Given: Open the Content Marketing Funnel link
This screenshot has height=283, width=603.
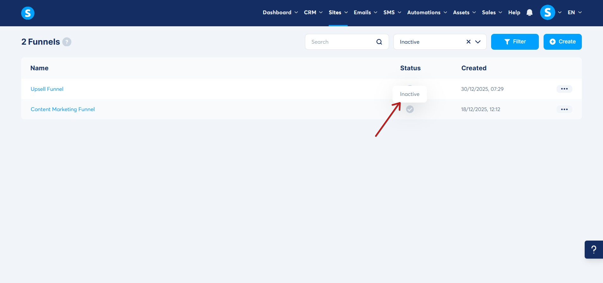Looking at the screenshot, I should click(63, 109).
